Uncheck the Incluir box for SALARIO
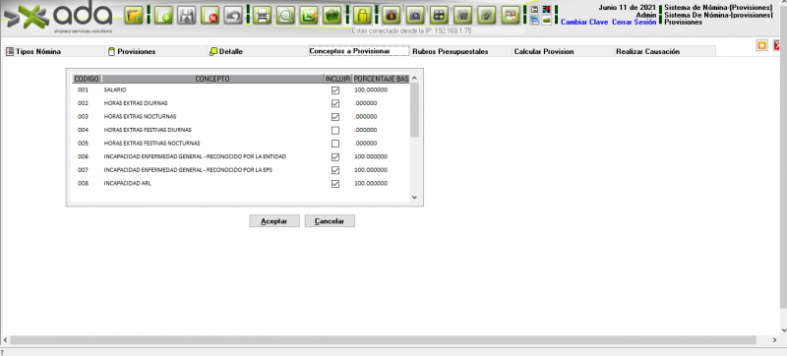 click(x=335, y=90)
